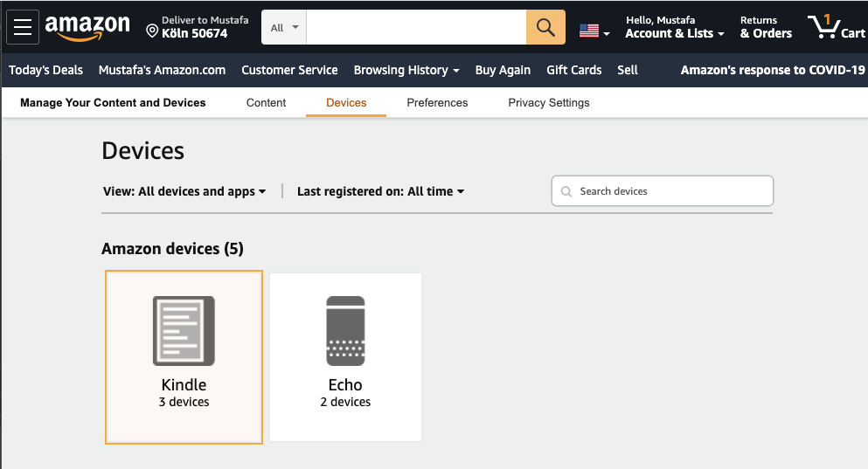The width and height of the screenshot is (868, 469).
Task: Open the shopping cart icon
Action: click(823, 26)
